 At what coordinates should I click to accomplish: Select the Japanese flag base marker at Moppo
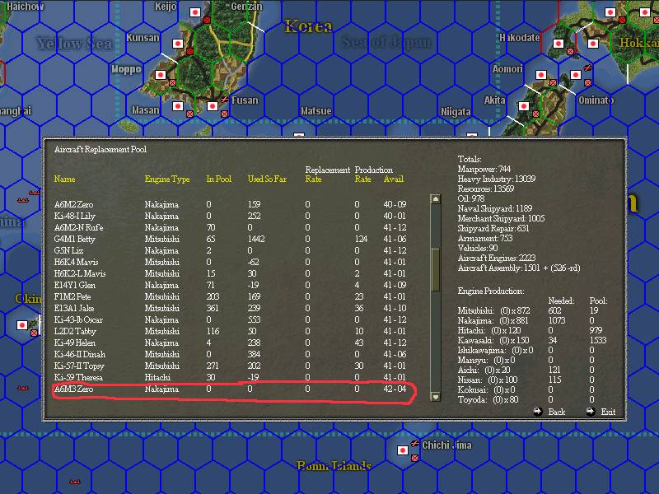pyautogui.click(x=161, y=75)
